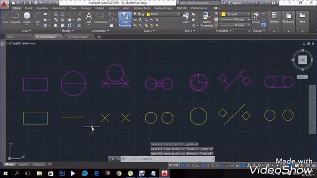The image size is (317, 178).
Task: Click the yellow layer color swatch
Action: pos(148,14)
